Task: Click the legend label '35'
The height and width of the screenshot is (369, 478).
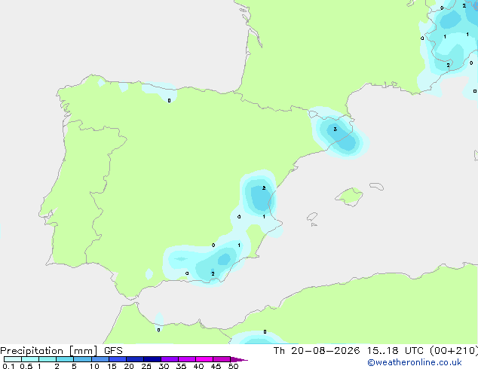Action: coord(181,366)
